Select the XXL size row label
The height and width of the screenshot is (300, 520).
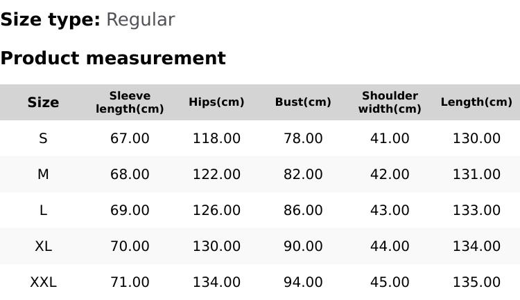pos(43,282)
